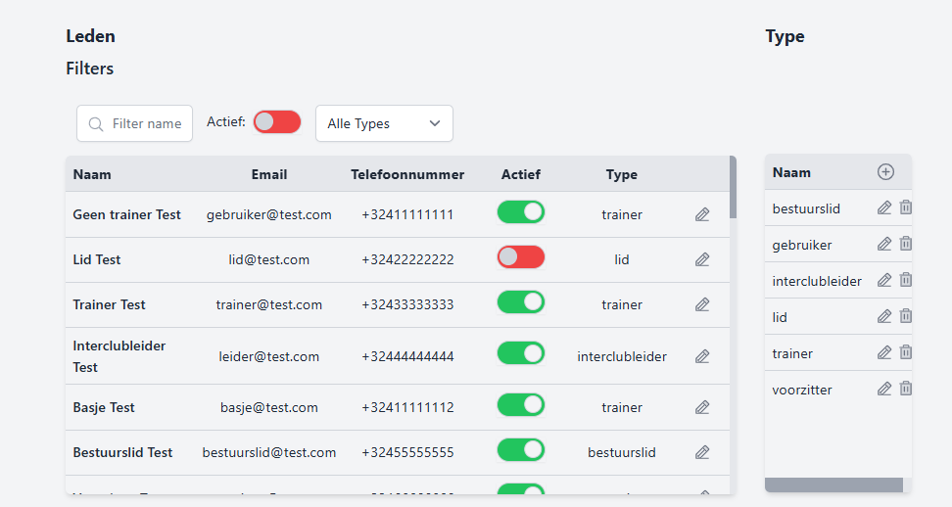Click the interclubleider type name in type list

click(x=817, y=282)
